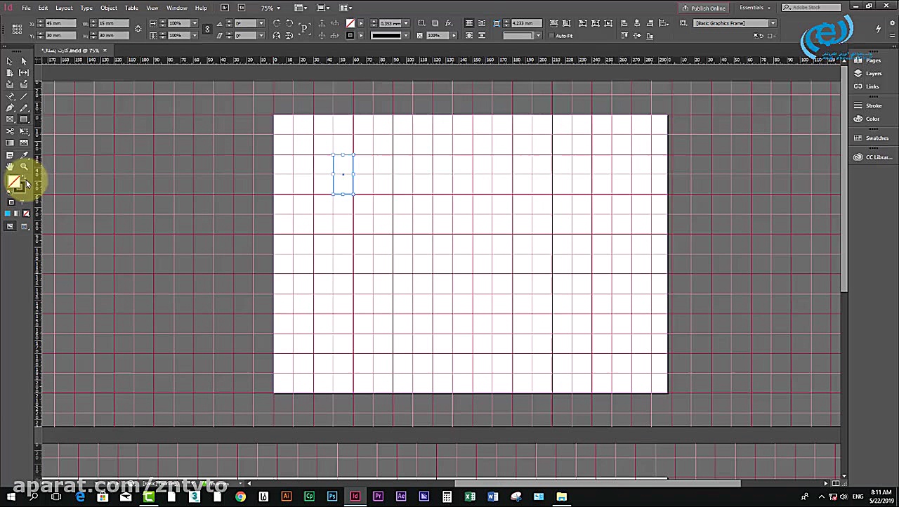Click the Publish Online button
Viewport: 899px width, 507px height.
(704, 8)
